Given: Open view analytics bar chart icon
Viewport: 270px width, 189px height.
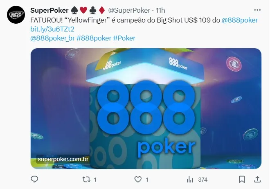Looking at the screenshot, I should click(190, 180).
